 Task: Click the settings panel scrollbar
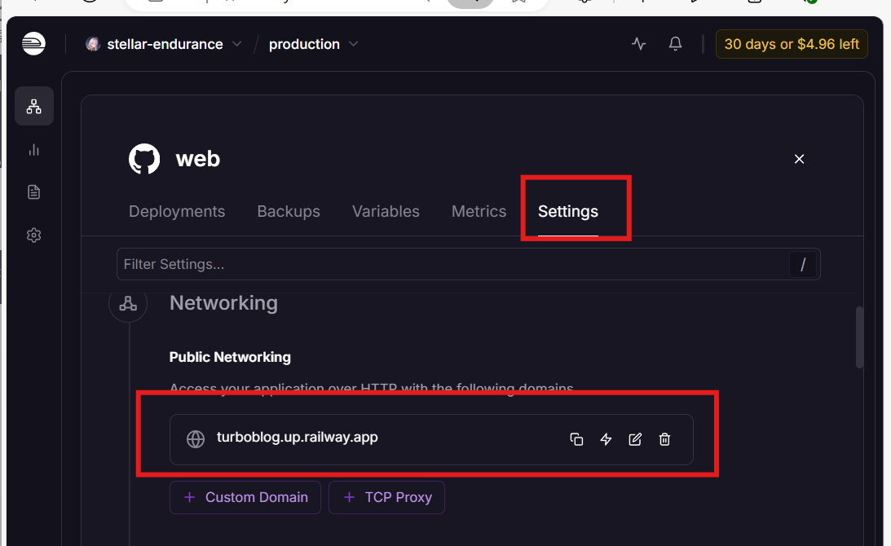pyautogui.click(x=859, y=337)
